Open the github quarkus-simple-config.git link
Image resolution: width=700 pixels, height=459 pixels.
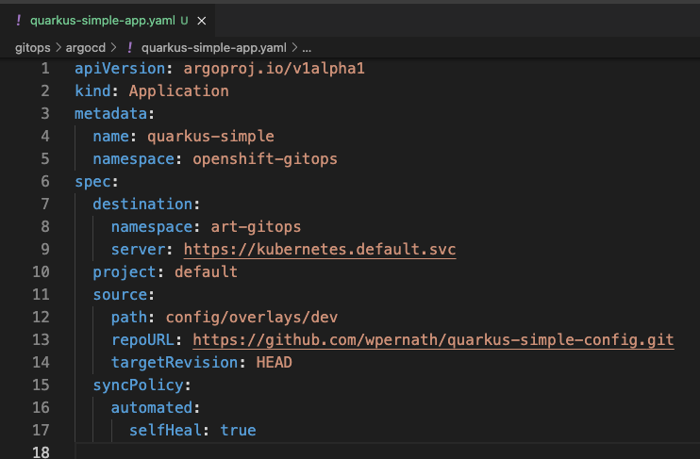(x=433, y=340)
